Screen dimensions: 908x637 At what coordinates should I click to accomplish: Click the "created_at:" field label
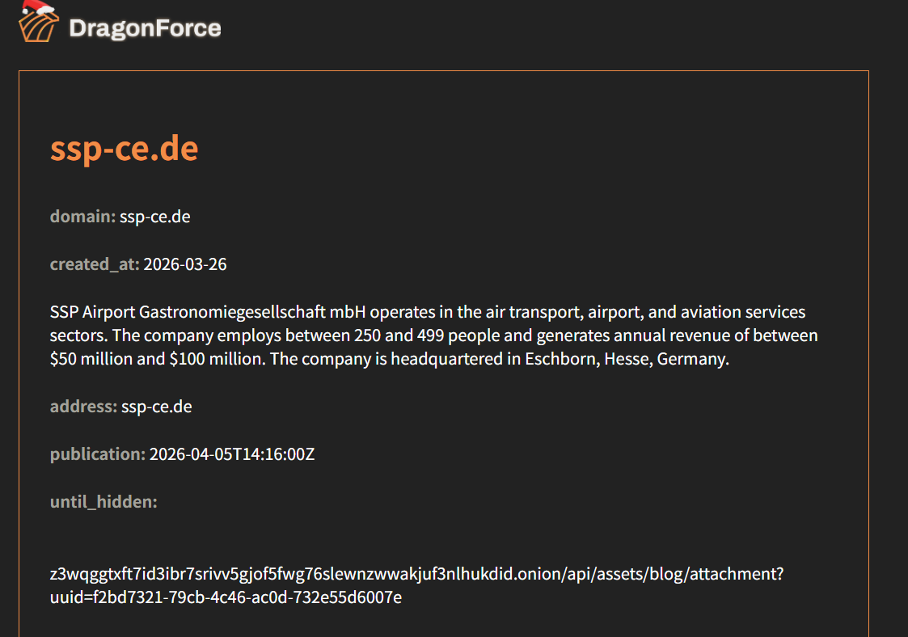[x=95, y=264]
